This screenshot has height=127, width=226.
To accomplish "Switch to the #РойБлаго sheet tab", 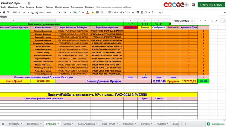I will coord(128,124).
